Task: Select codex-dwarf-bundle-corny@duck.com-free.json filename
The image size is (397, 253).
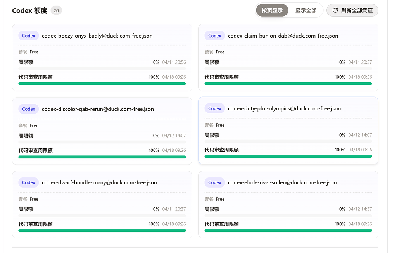Action: tap(99, 182)
